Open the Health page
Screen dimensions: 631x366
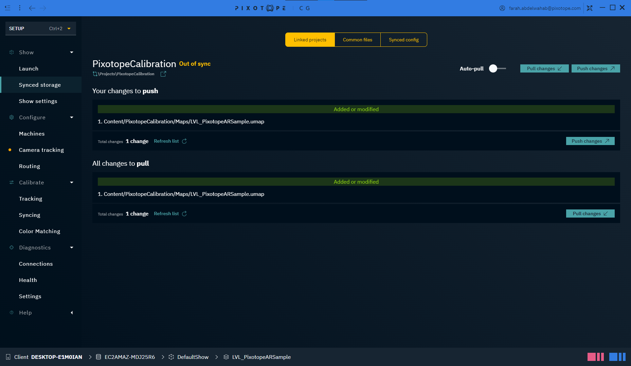point(41,280)
